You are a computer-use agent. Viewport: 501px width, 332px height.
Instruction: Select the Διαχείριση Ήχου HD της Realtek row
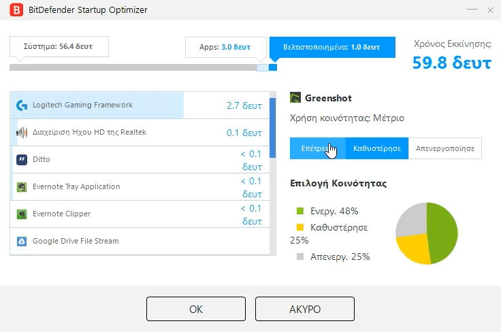click(140, 133)
